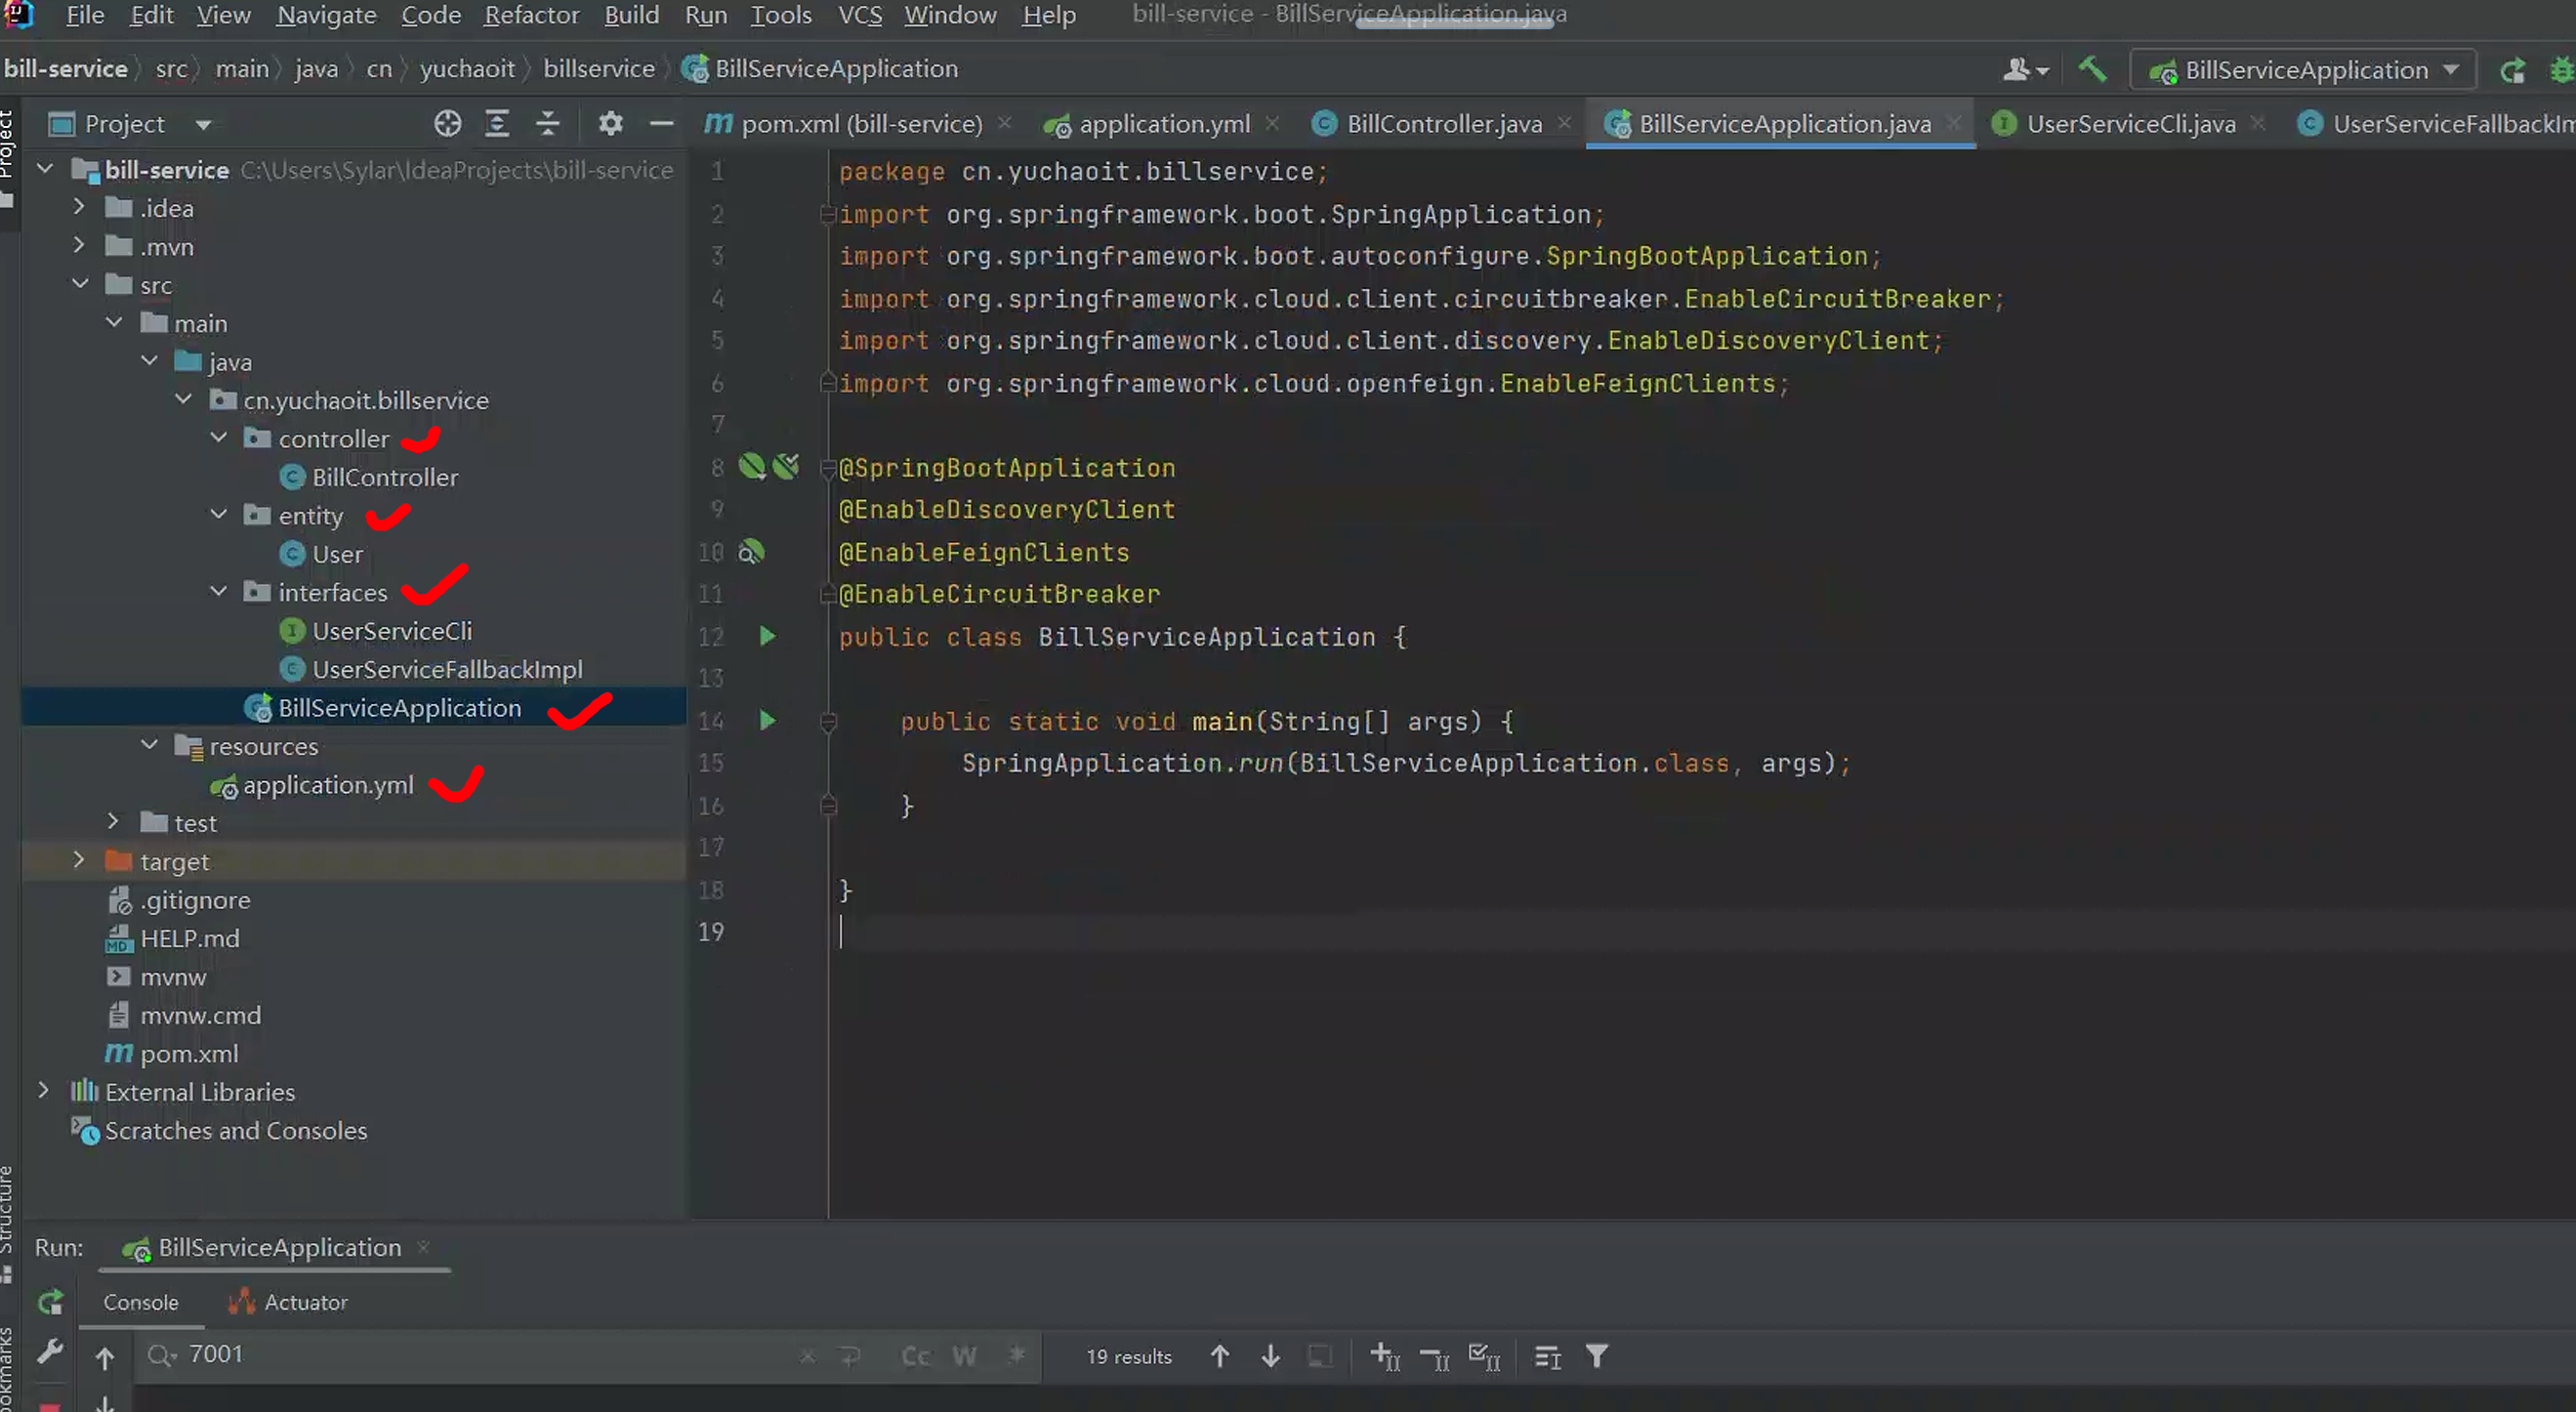Open the Refactor menu
Image resolution: width=2576 pixels, height=1412 pixels.
531,15
